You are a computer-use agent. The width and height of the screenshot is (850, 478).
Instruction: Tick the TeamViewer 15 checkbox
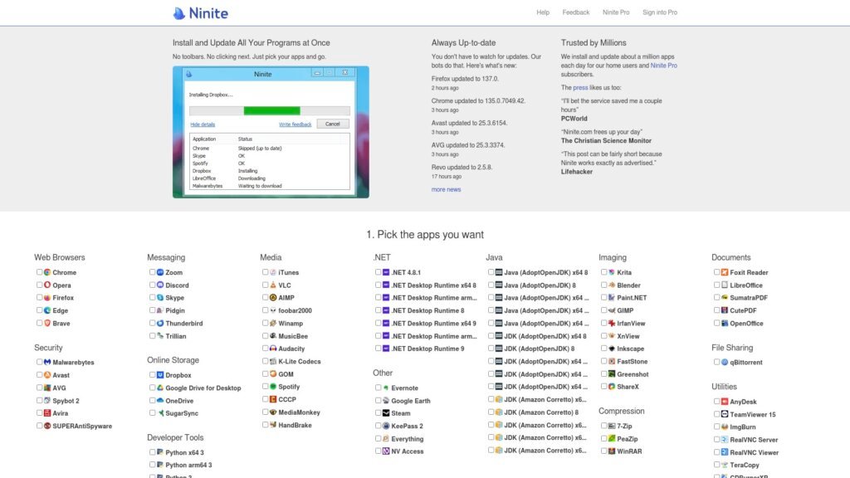[716, 414]
